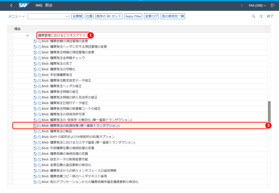Tick checkbox for 購買依頼の後続処理の定義 row
Screen dimensions: 279x194
pos(10,154)
